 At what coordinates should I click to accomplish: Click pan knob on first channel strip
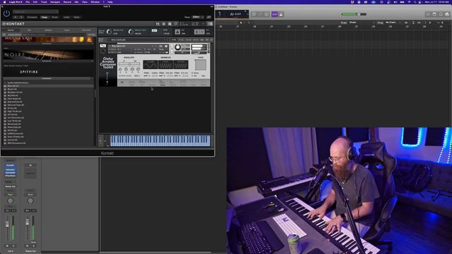click(10, 200)
